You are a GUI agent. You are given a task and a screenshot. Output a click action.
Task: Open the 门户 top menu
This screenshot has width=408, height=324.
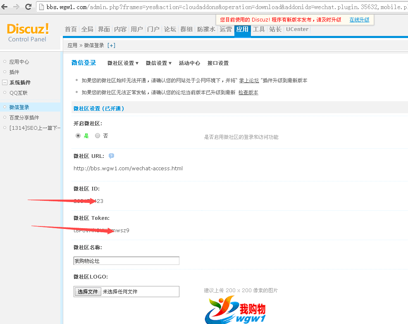click(153, 29)
